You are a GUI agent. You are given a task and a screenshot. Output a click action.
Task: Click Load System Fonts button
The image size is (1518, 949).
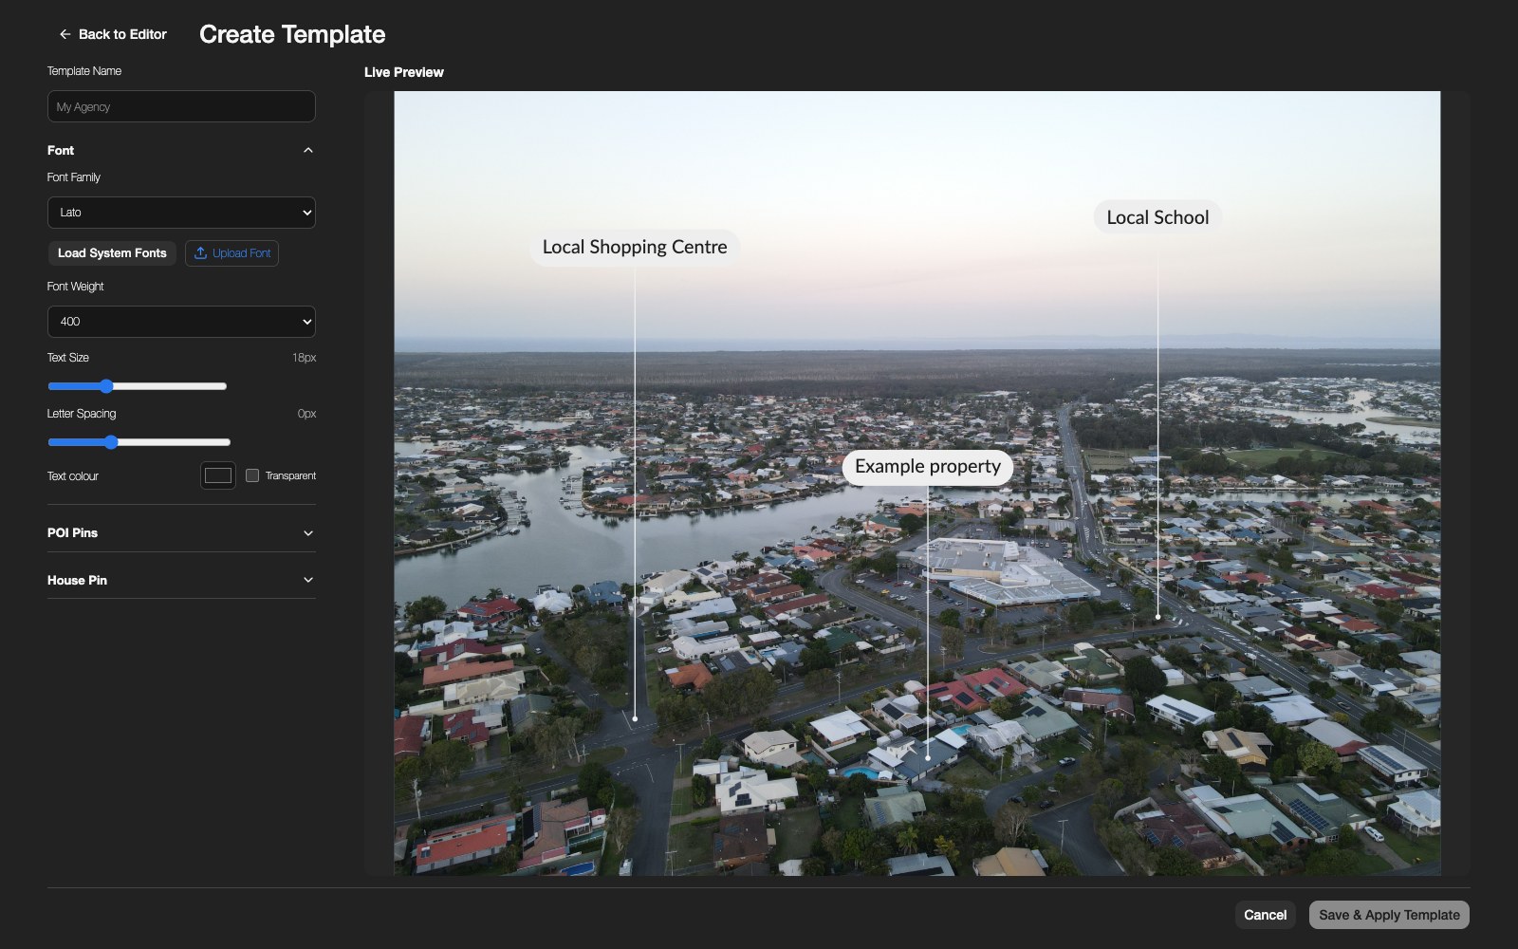click(x=112, y=253)
